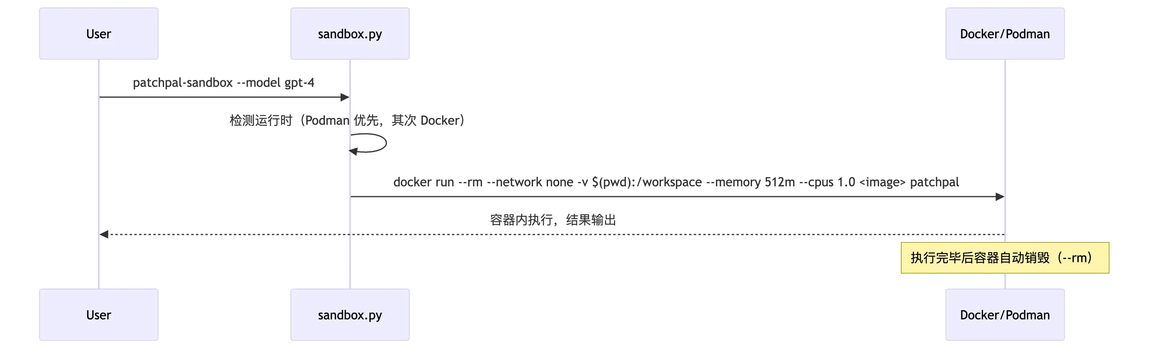
Task: Select the solid docker run arrow line
Action: [669, 197]
